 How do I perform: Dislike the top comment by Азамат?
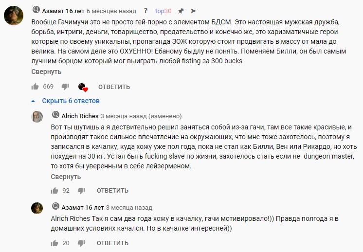pyautogui.click(x=65, y=87)
